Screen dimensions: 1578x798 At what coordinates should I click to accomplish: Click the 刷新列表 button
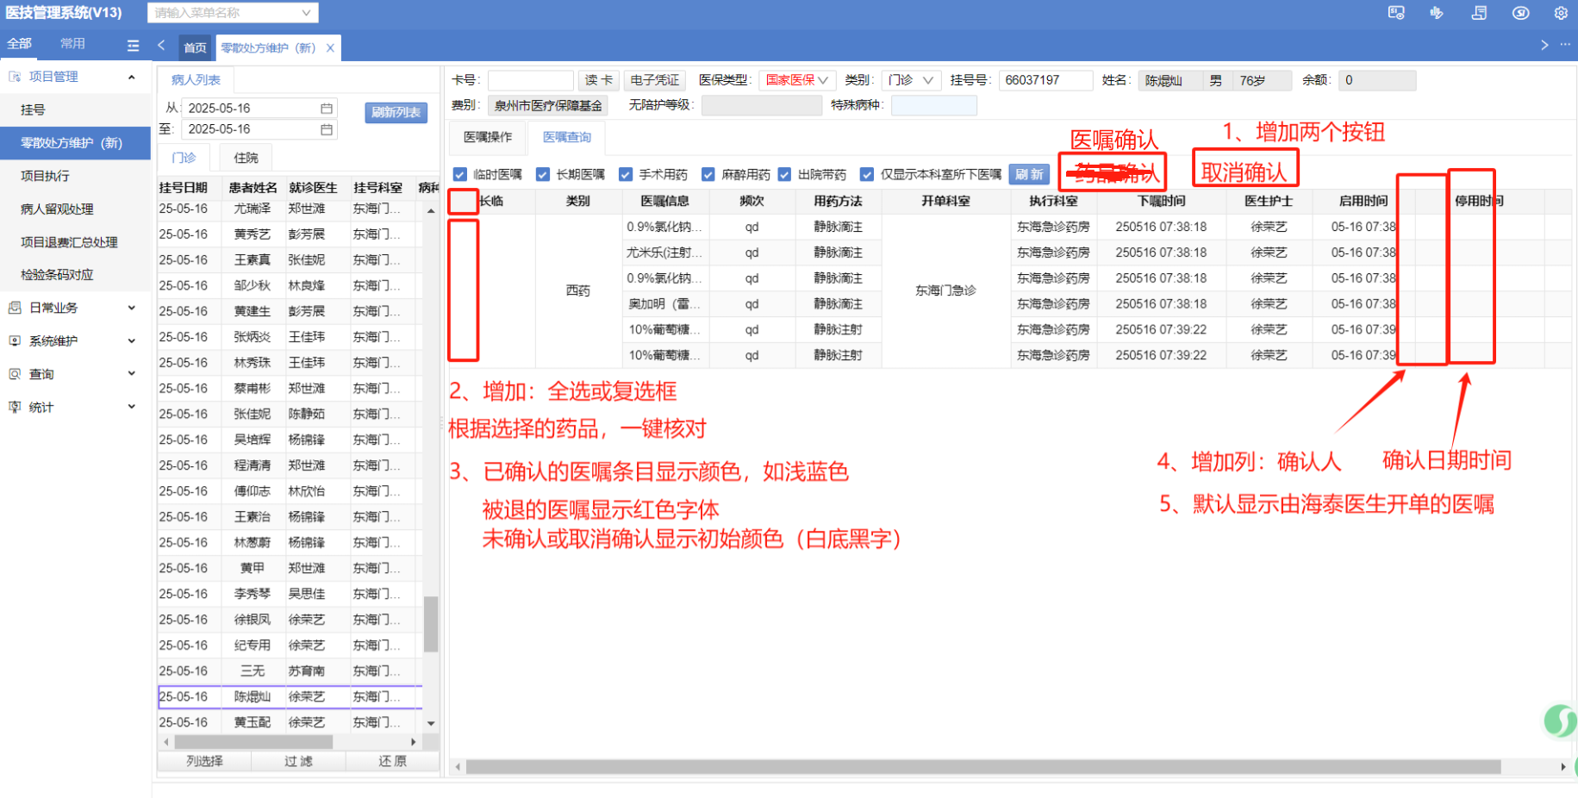click(x=396, y=113)
